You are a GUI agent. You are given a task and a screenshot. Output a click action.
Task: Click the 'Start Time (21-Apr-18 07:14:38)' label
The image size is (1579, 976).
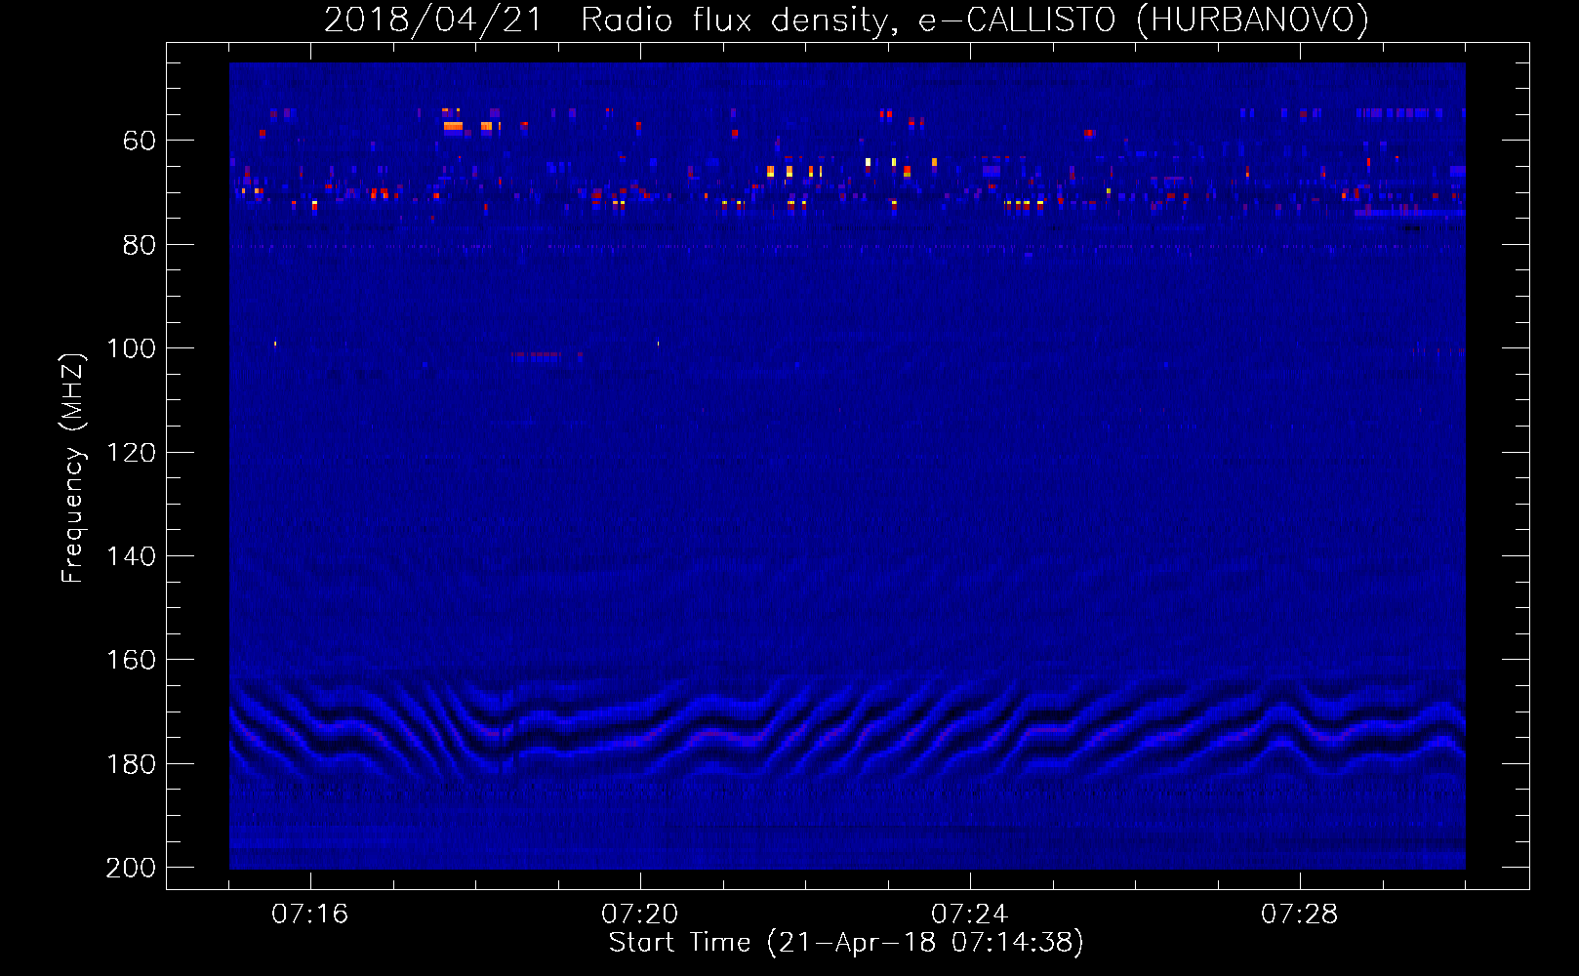click(x=846, y=943)
